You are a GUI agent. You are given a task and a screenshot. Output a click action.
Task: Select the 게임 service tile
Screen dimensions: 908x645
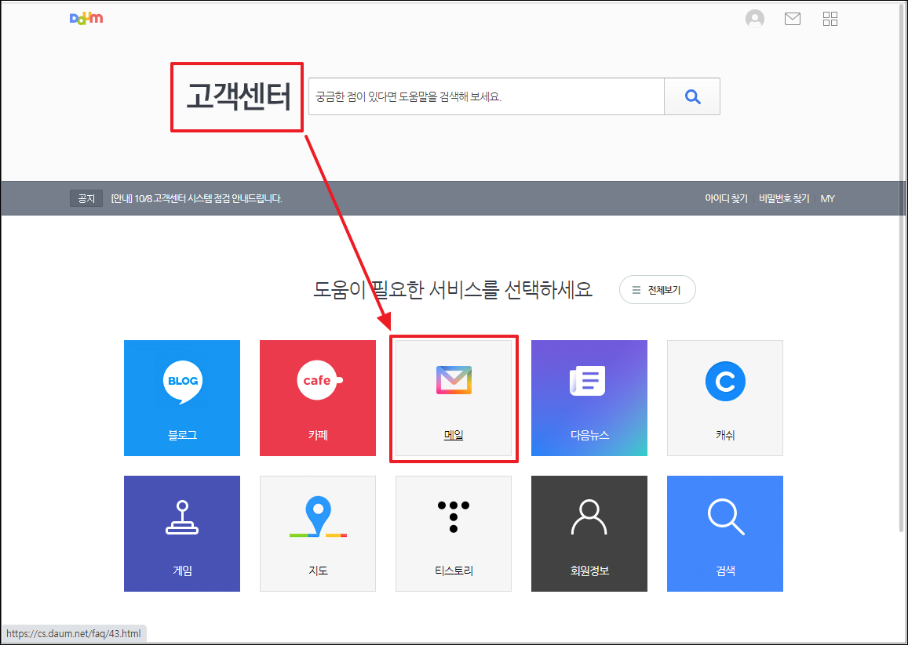(182, 534)
